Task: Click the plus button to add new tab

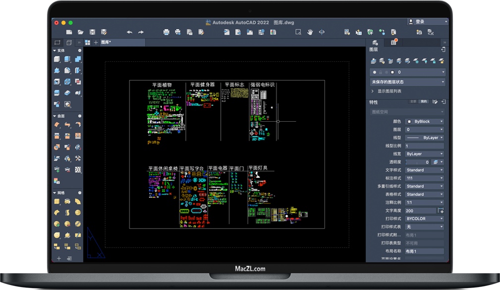Action: pyautogui.click(x=96, y=43)
